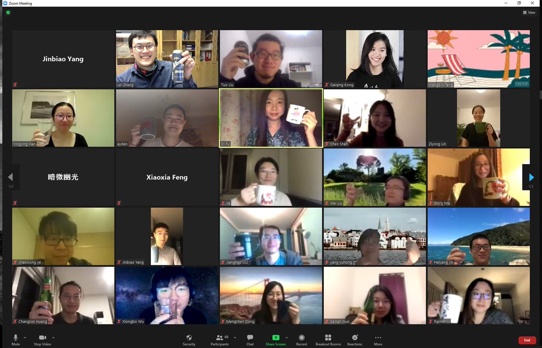Open audio options arrow next to Mute
Viewport: 542px width, 348px height.
coord(25,337)
